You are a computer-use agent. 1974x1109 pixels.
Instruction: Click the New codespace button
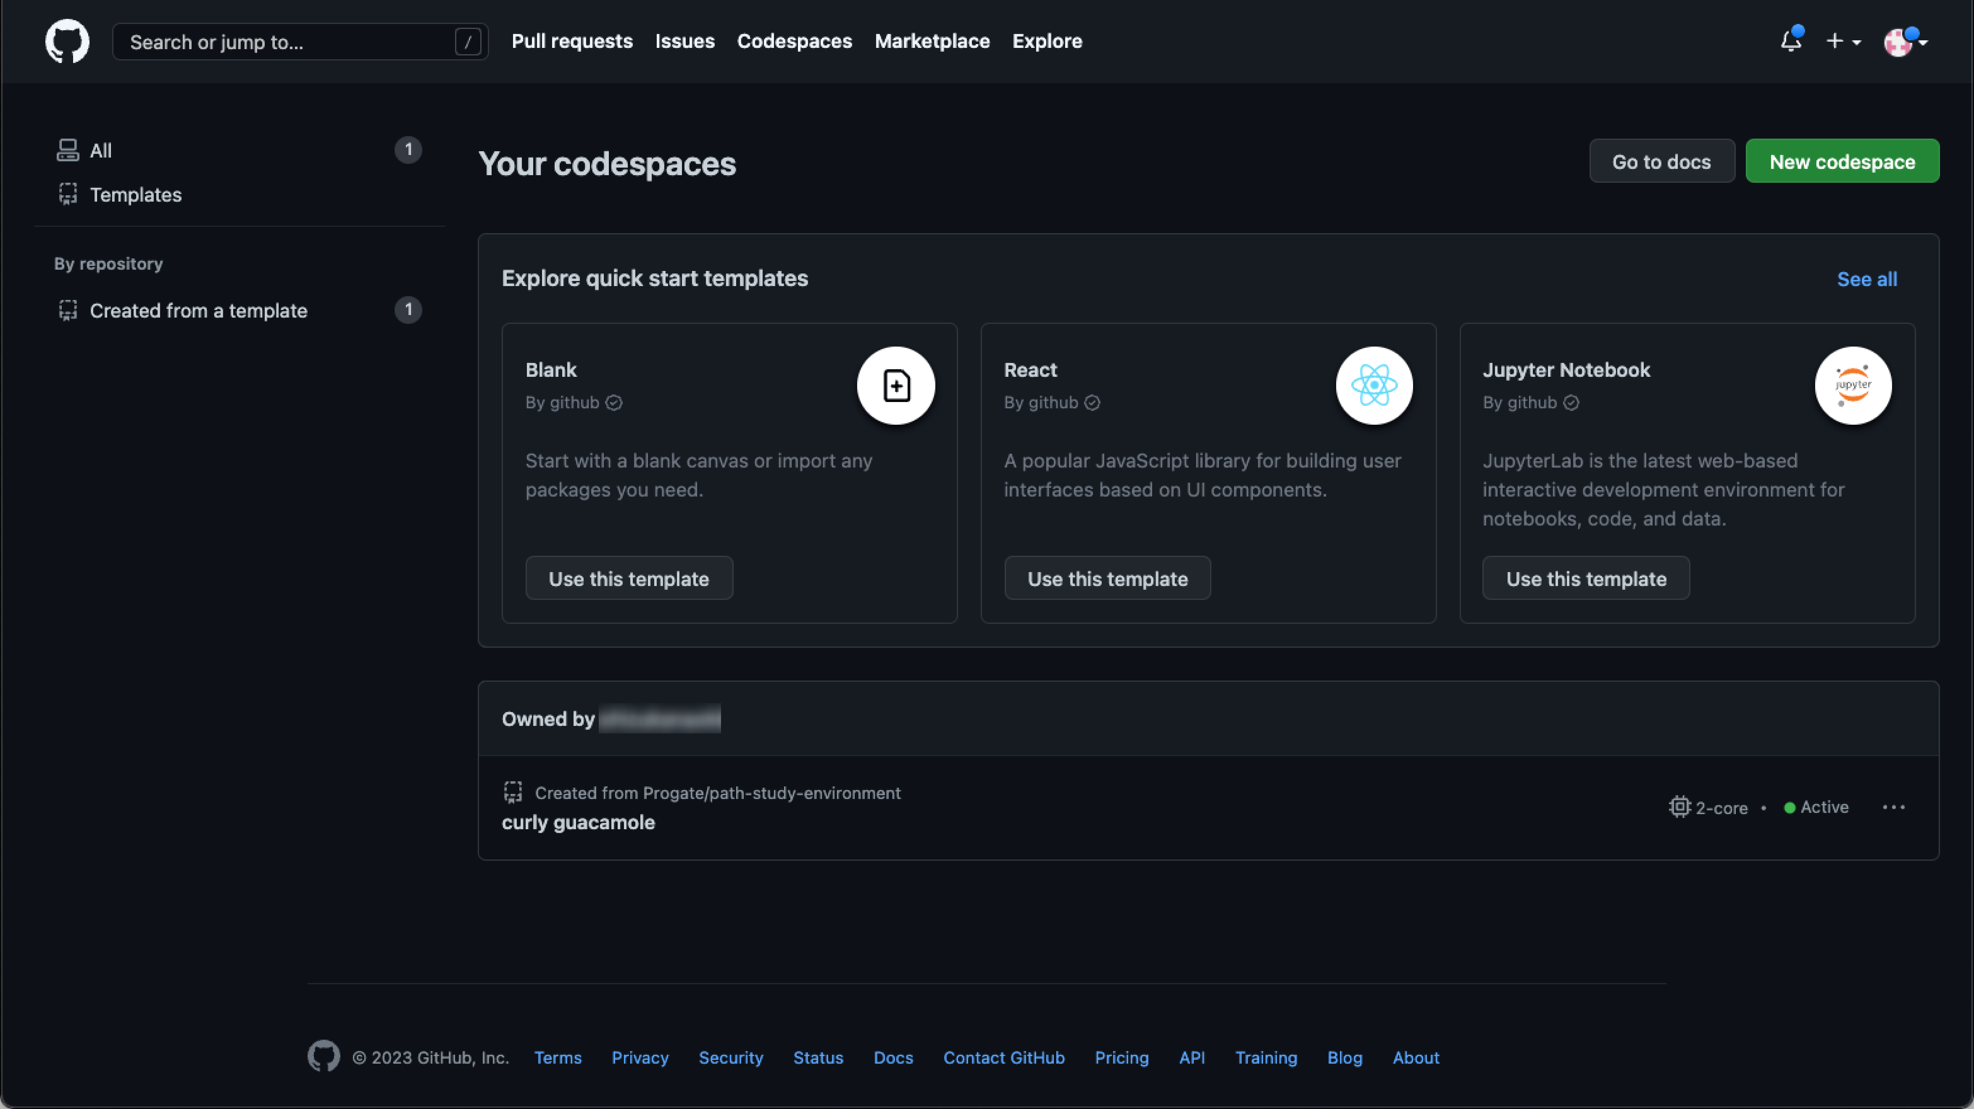[1842, 161]
